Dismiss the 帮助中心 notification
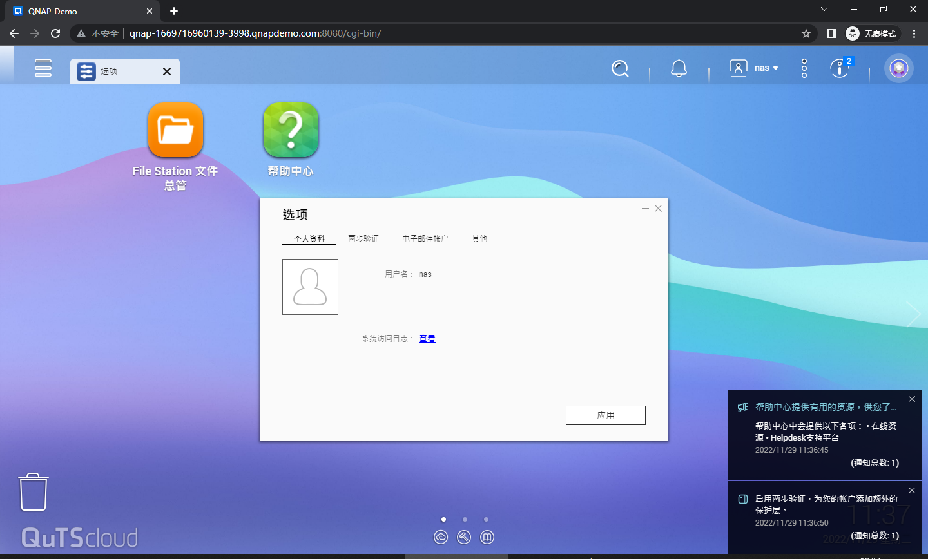This screenshot has width=928, height=559. (x=911, y=399)
